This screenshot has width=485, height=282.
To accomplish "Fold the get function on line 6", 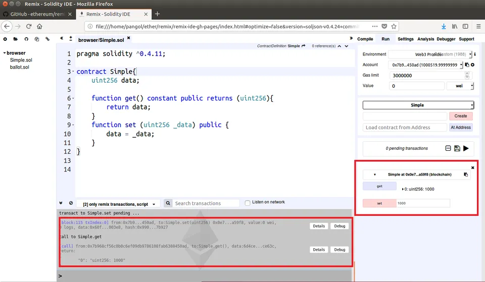I will [x=73, y=98].
